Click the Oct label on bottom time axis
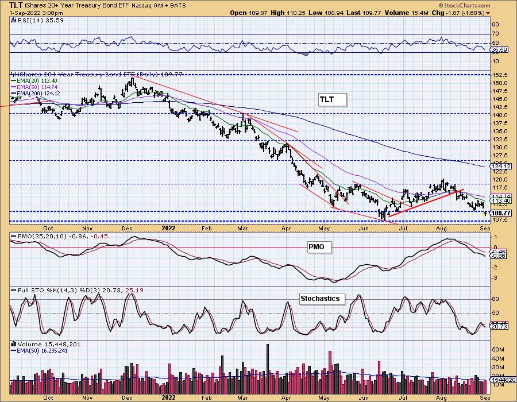Screen dimensions: 517x402 tap(48, 398)
